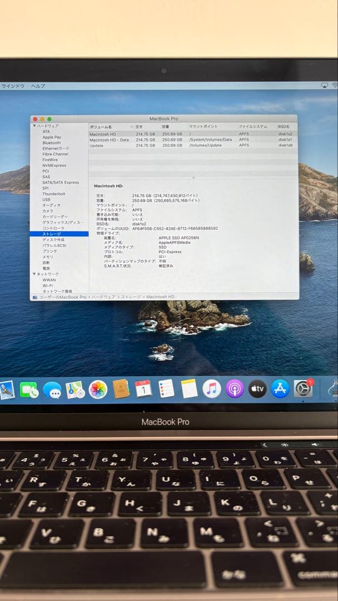Open the Apple TV app in the Dock

257,388
